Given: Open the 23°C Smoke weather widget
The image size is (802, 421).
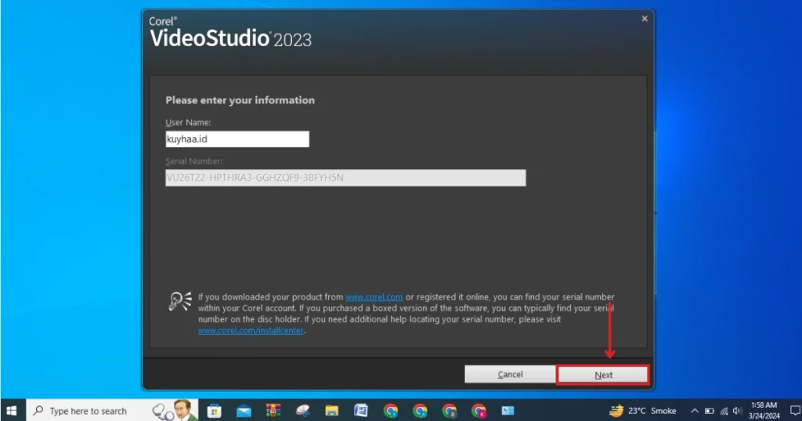Looking at the screenshot, I should (x=643, y=411).
